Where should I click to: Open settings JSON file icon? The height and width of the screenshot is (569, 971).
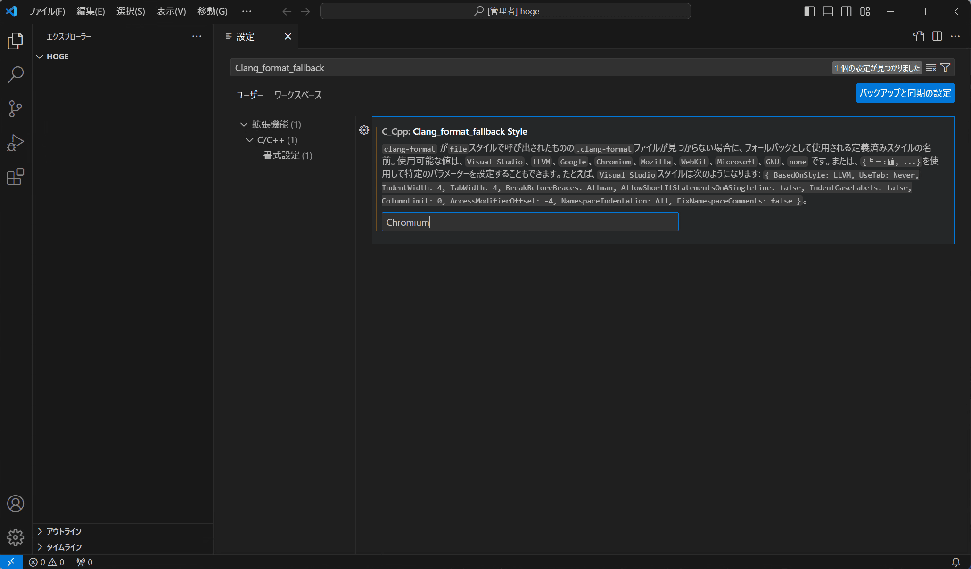point(919,36)
